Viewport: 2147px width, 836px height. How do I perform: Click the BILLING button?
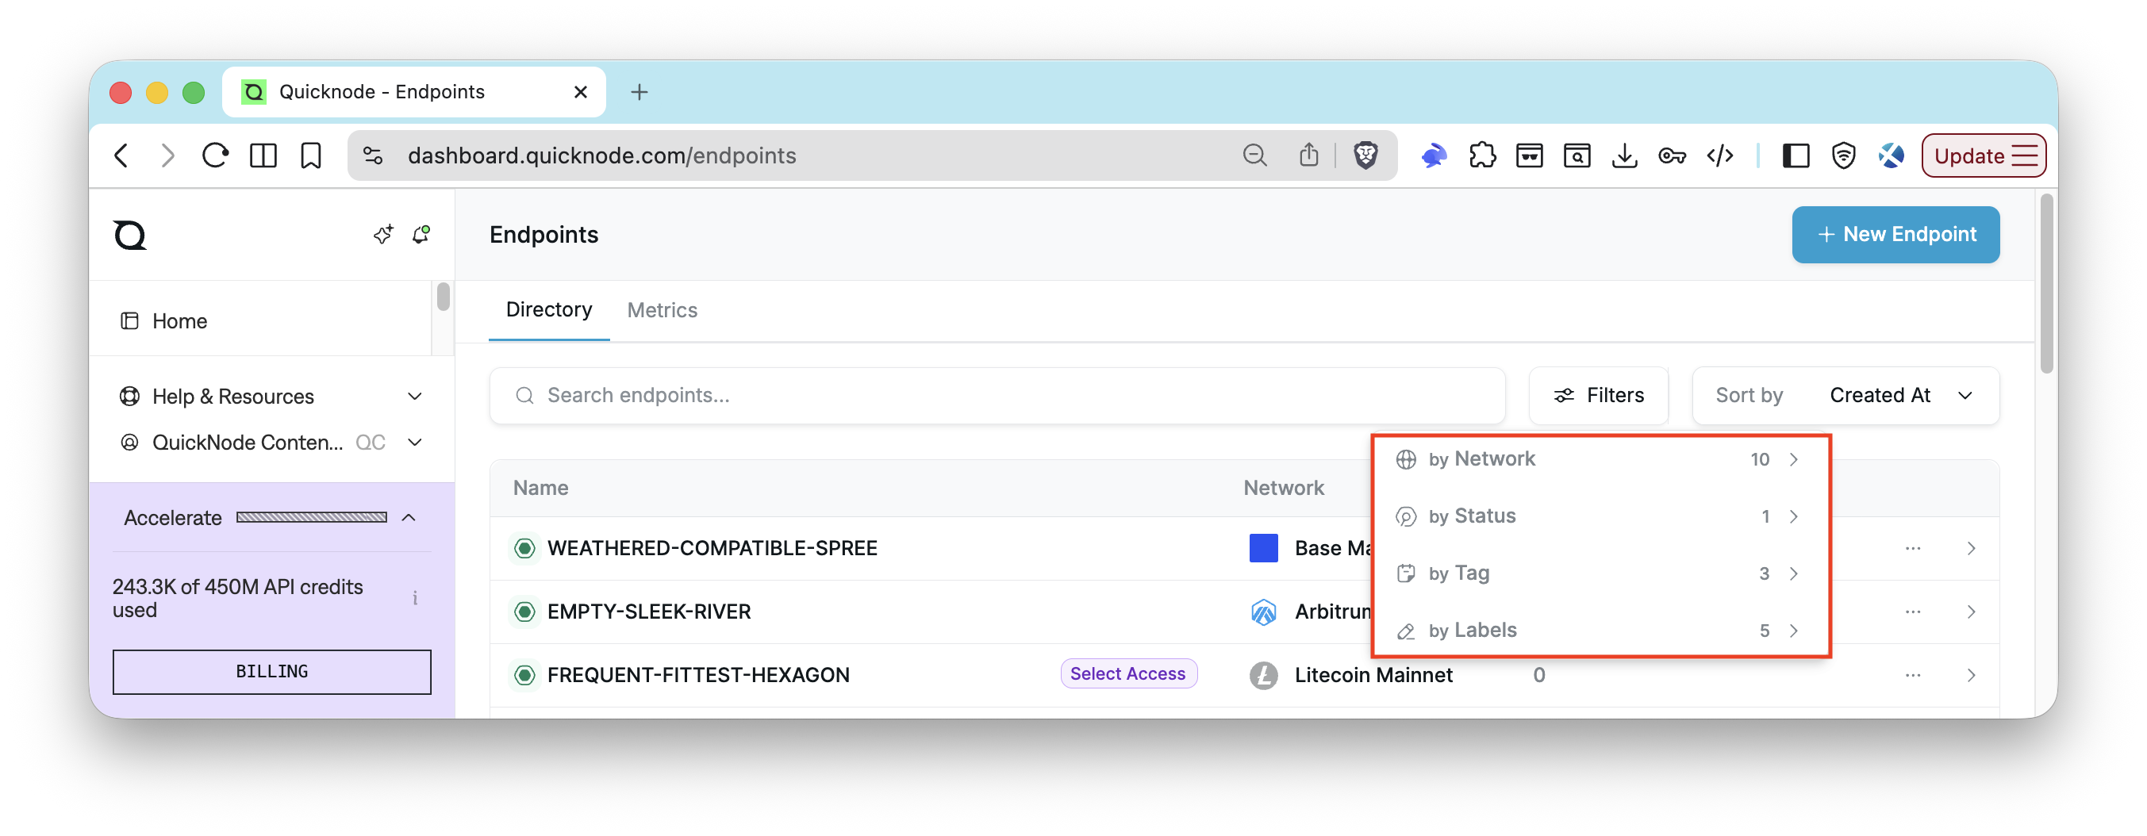[271, 671]
